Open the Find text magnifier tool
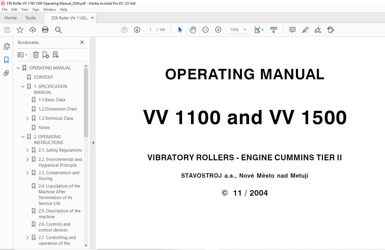This screenshot has width=385, height=250. pos(58,30)
